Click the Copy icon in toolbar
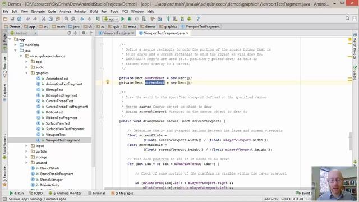The height and width of the screenshot is (202, 359). pos(50,19)
